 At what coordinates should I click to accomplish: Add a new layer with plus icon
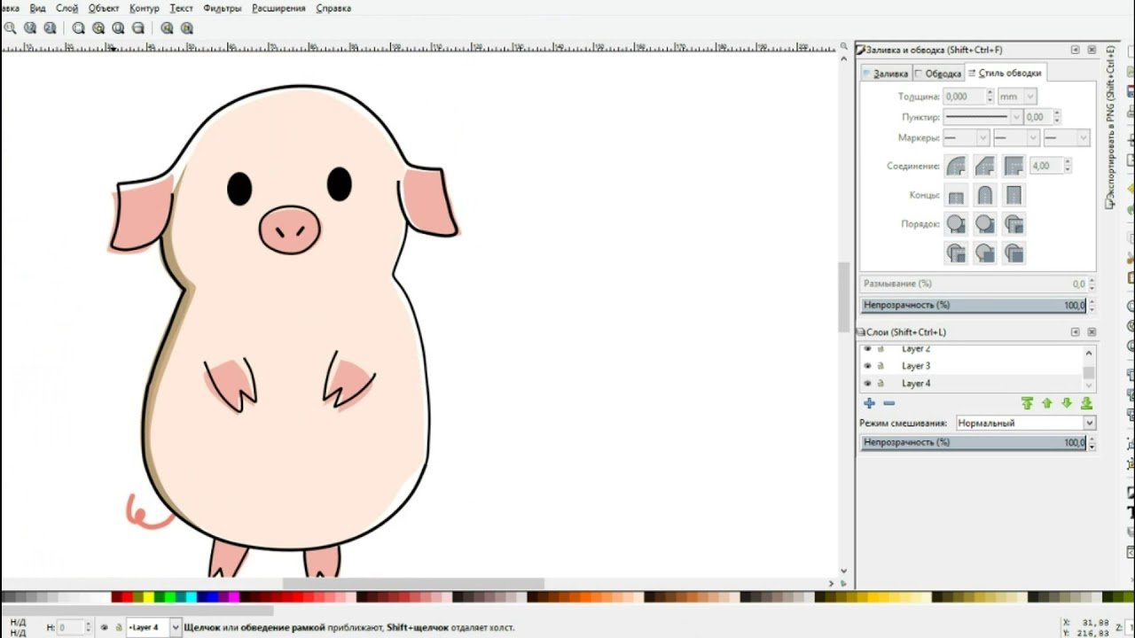point(869,404)
